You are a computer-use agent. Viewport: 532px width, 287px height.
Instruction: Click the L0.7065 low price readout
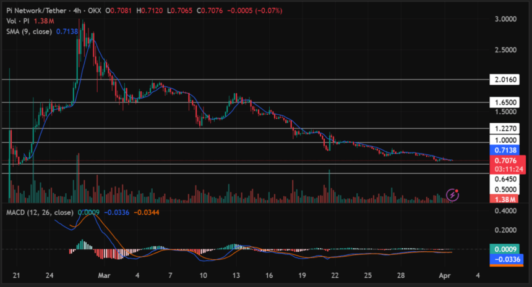pyautogui.click(x=179, y=10)
